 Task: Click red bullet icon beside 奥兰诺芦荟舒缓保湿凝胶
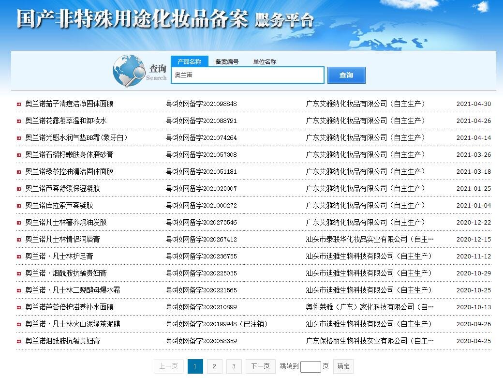point(19,189)
